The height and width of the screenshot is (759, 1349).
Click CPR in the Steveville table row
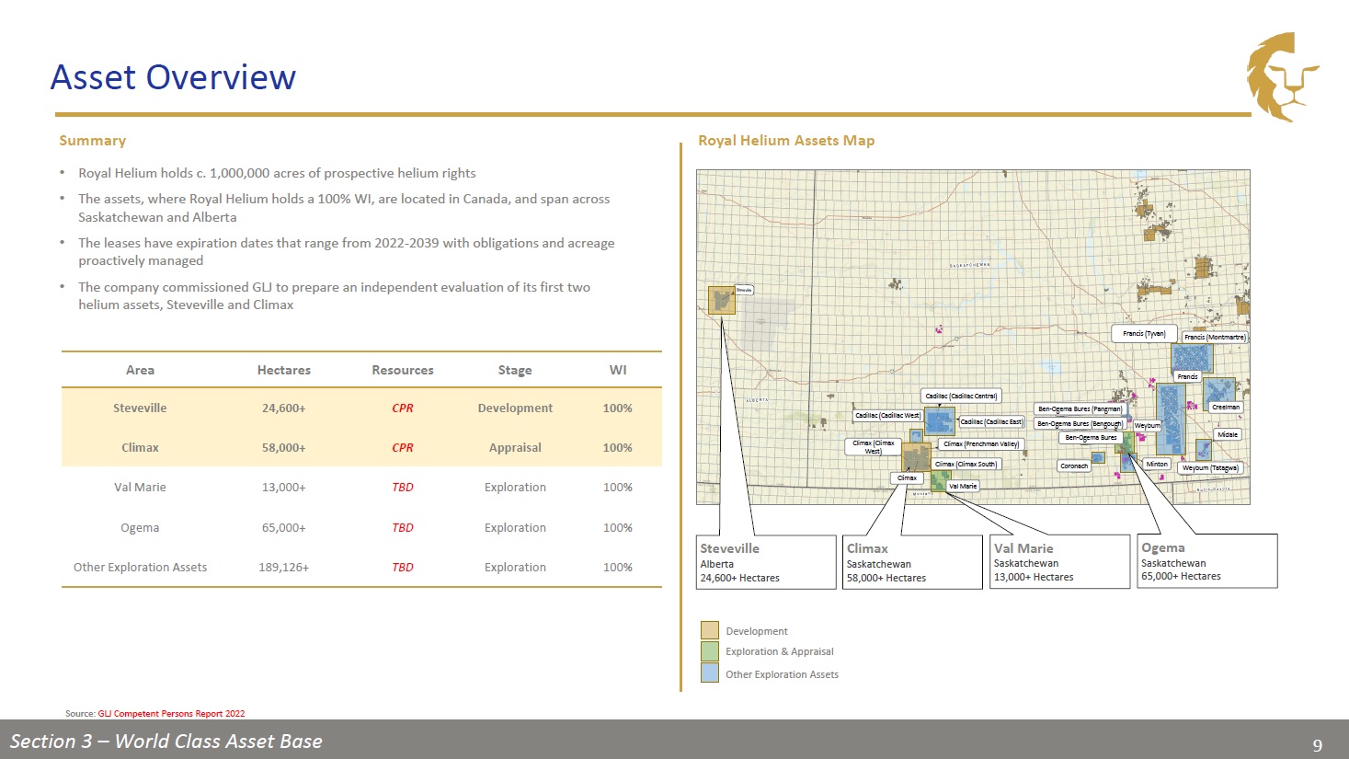pyautogui.click(x=403, y=408)
